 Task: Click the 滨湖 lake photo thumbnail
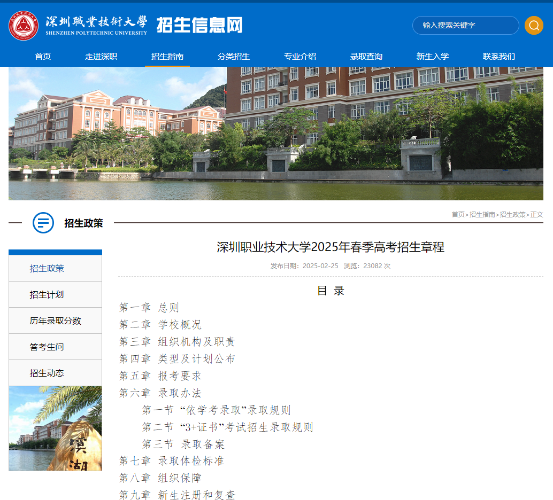pos(55,428)
